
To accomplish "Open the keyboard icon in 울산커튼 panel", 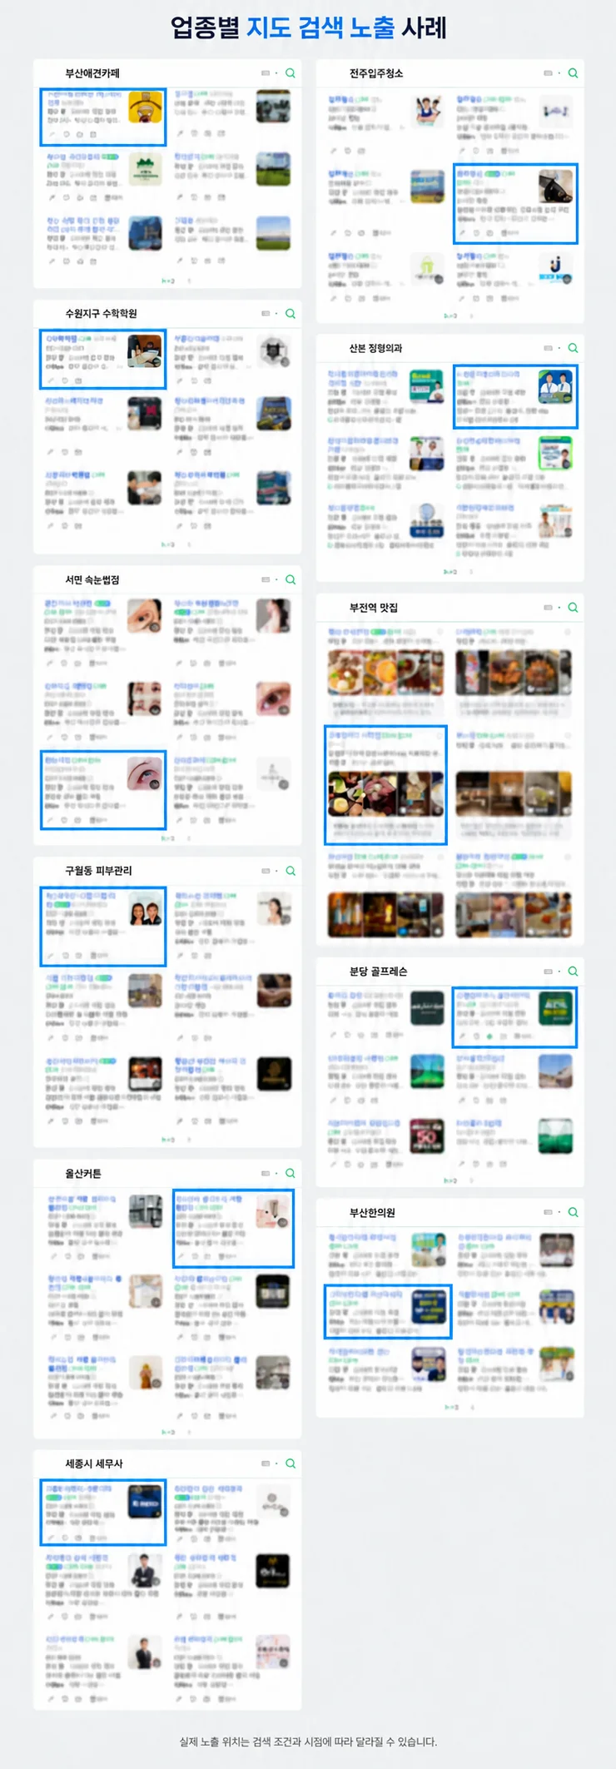I will (x=266, y=1173).
